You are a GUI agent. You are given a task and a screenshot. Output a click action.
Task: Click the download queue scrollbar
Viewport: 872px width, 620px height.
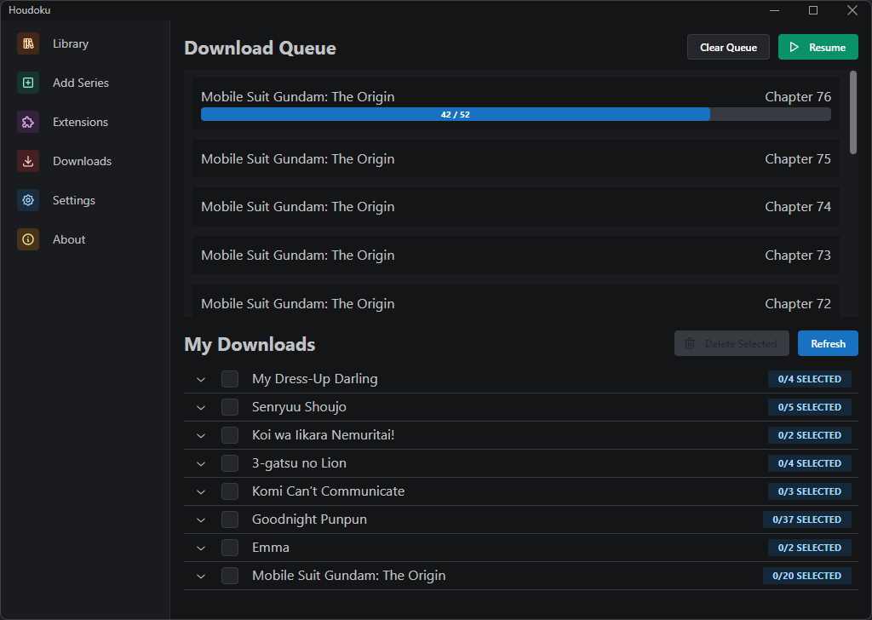pos(853,112)
